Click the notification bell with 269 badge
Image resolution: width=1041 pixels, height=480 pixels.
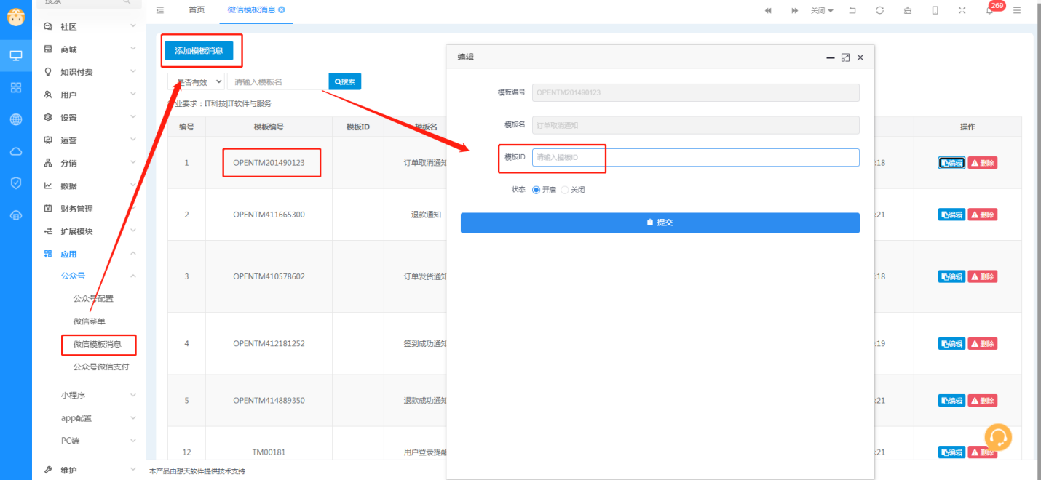[x=990, y=10]
